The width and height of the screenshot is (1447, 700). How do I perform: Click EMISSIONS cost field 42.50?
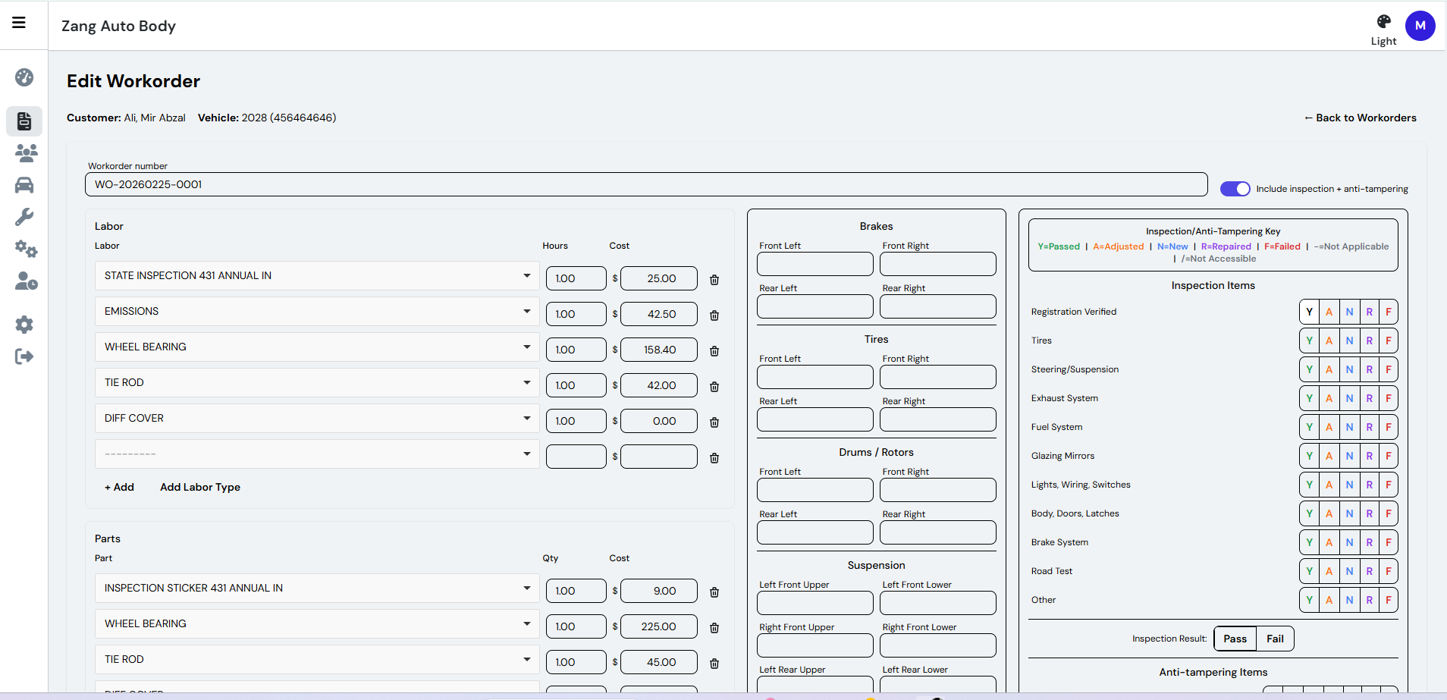(x=659, y=314)
